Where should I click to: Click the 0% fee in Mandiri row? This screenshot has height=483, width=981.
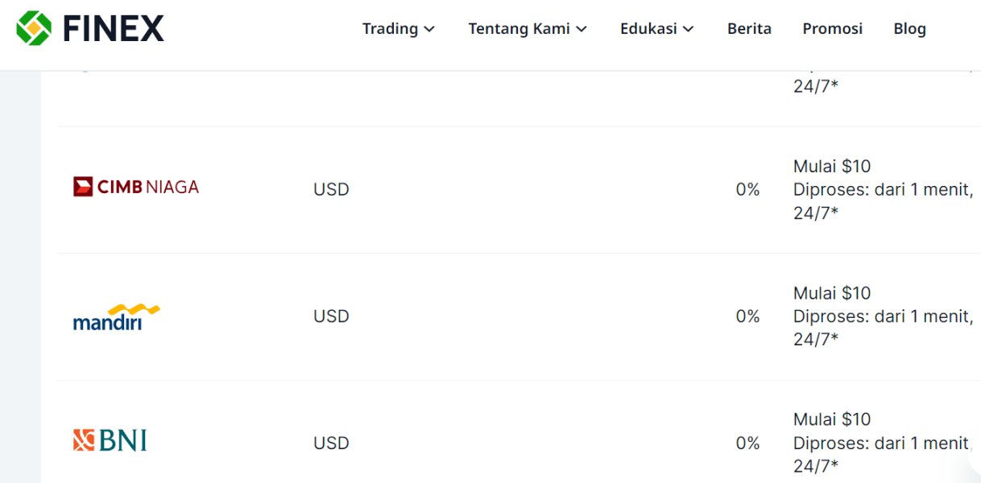point(747,316)
